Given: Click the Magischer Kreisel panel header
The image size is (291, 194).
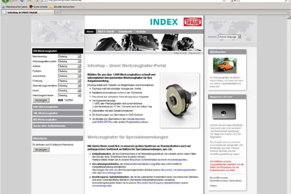Looking at the screenshot, I should click(227, 97).
